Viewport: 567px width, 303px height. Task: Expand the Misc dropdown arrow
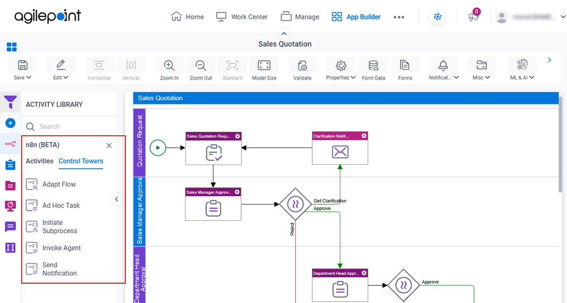tap(488, 77)
